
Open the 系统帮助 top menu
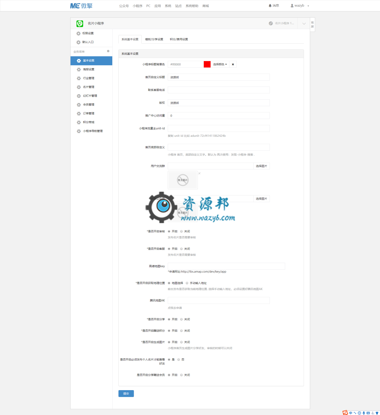tap(192, 6)
